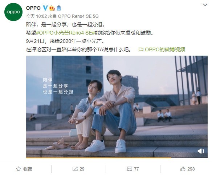Screen dimensions: 212x176
Task: Click the blue backpack badge icon
Action: (x=59, y=8)
